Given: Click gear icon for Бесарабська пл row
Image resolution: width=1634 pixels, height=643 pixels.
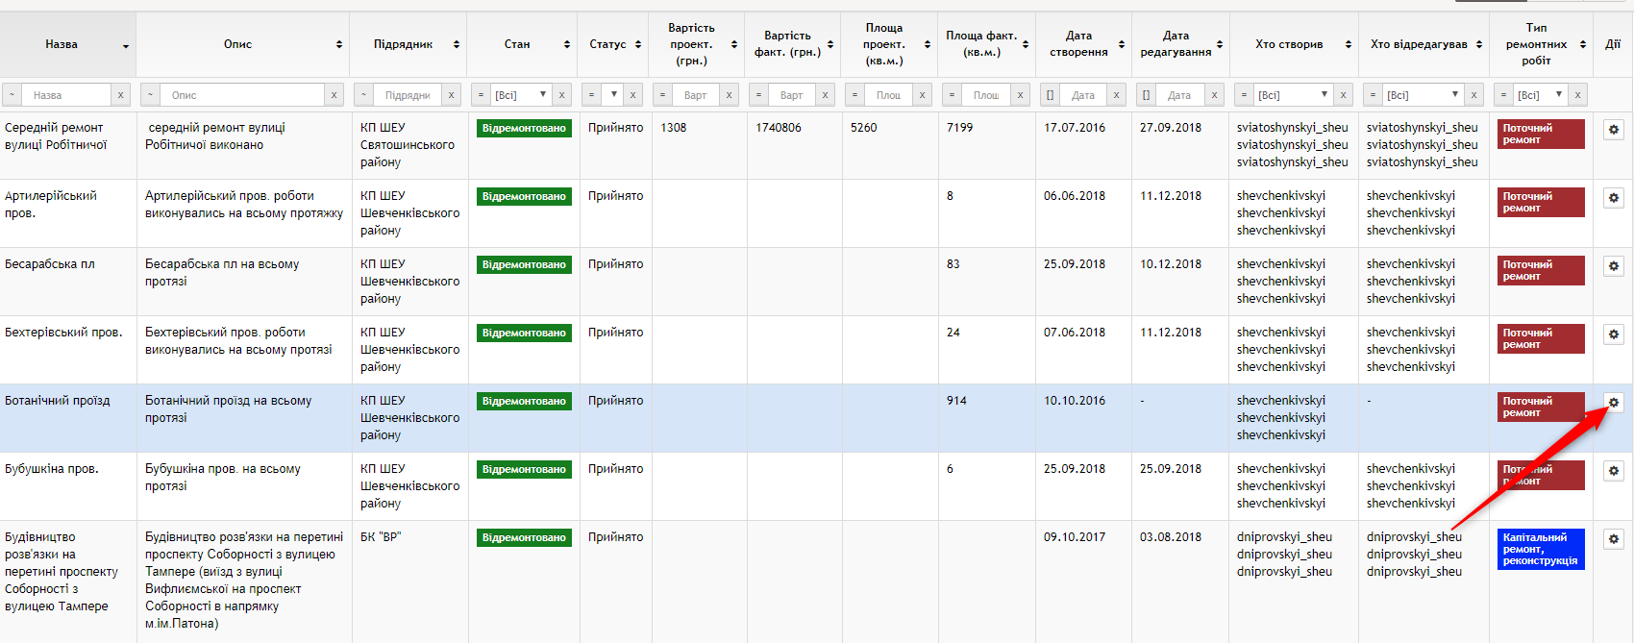Looking at the screenshot, I should 1613,266.
